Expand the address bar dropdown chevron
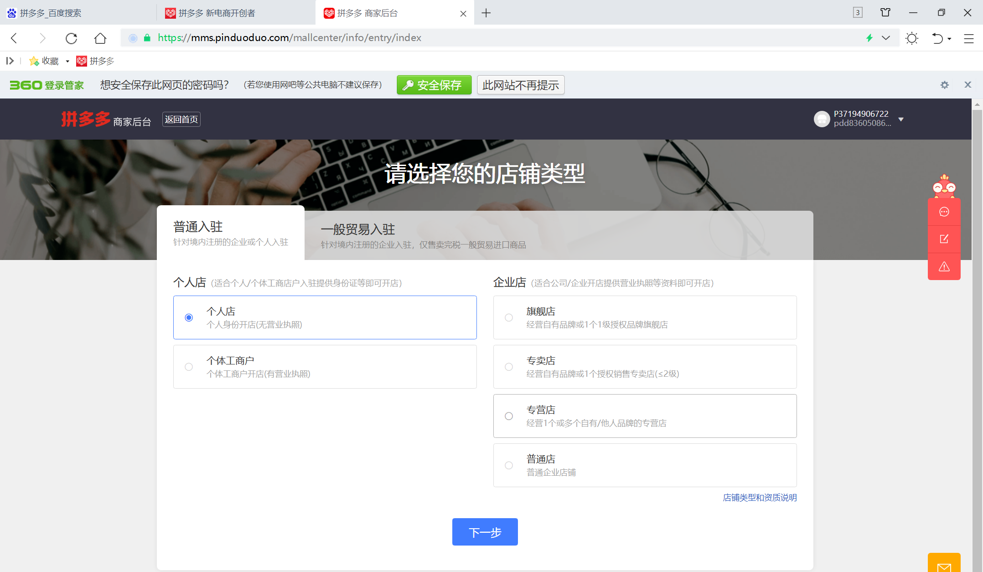983x572 pixels. [x=886, y=38]
